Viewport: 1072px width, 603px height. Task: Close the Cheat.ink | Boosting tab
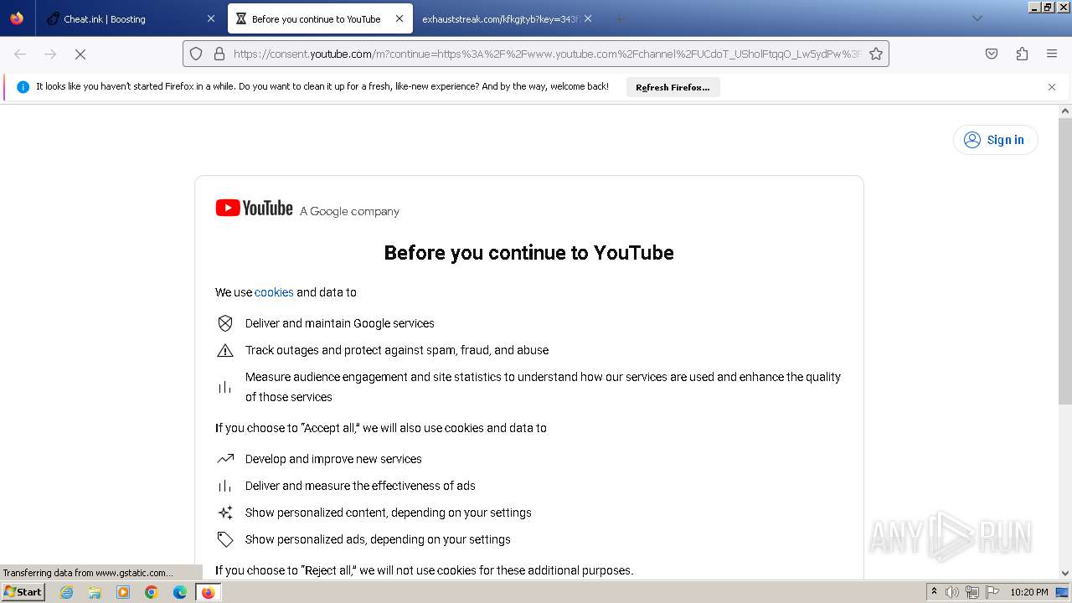click(x=210, y=18)
